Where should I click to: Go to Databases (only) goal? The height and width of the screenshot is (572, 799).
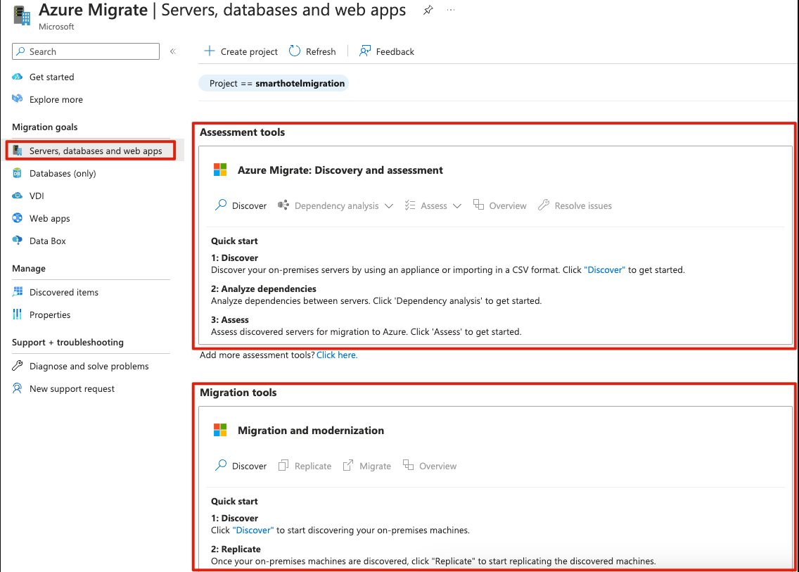(62, 174)
